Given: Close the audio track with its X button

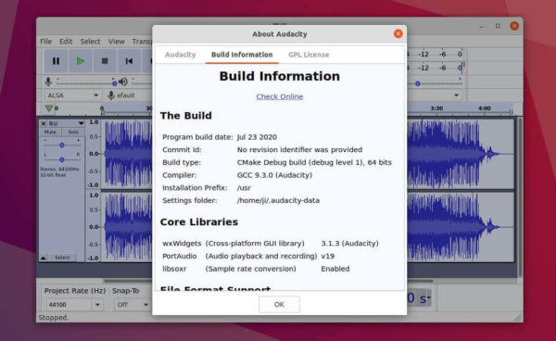Looking at the screenshot, I should click(44, 123).
